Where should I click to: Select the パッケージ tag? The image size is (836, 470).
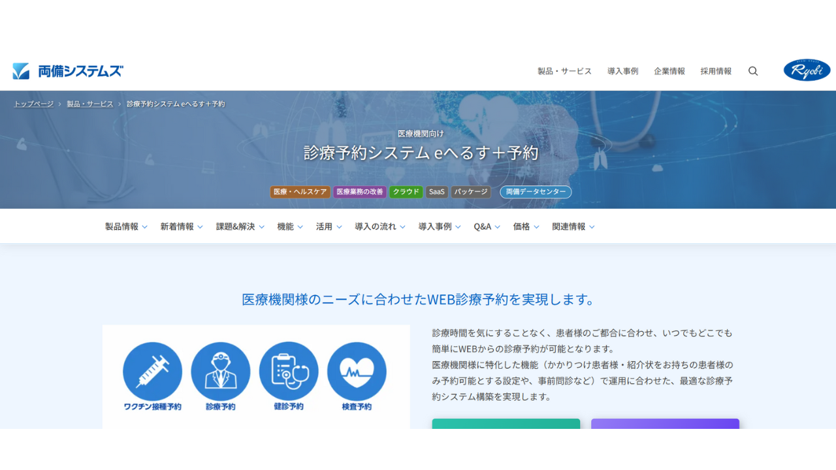(471, 192)
